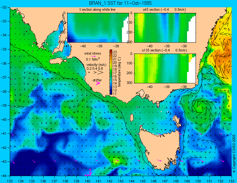
Task: Click the title 'BRAN_1 SST for 11-Oct-1995'
Action: point(120,3)
